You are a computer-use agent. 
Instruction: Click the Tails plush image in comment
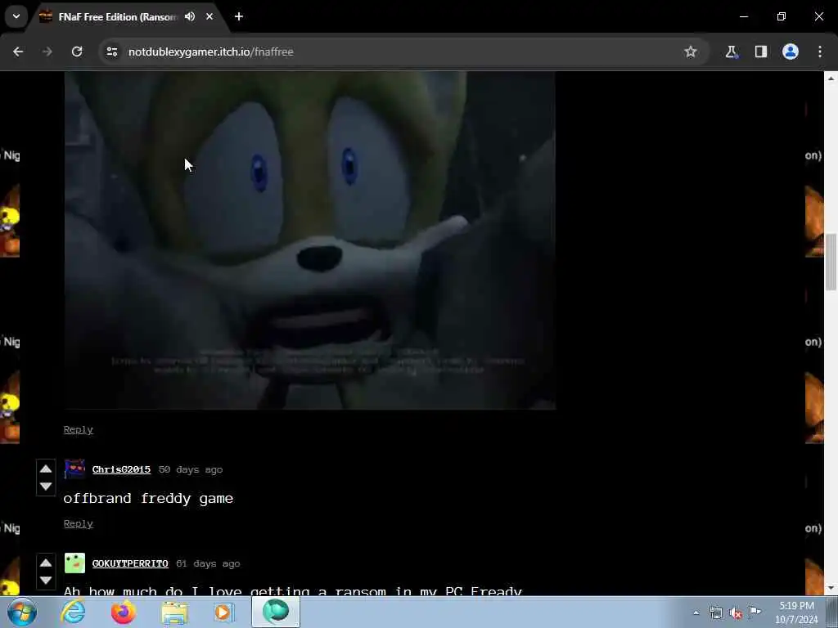(x=310, y=240)
